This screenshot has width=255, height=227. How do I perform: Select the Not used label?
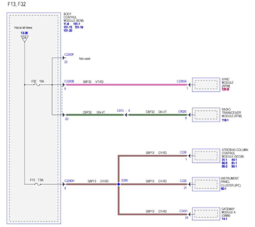85,59
